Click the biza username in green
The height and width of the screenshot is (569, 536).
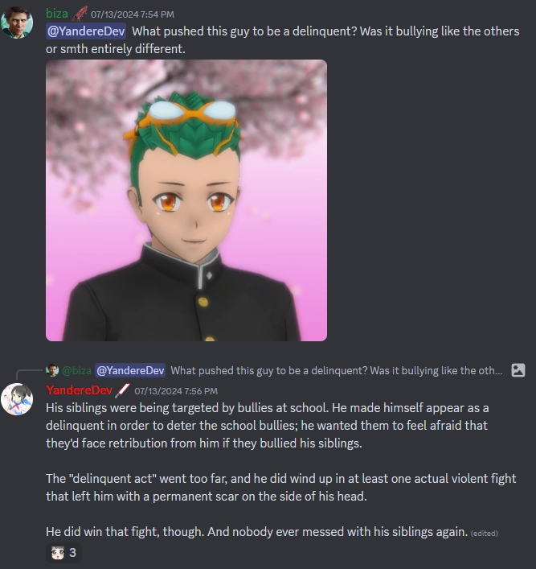tap(57, 14)
